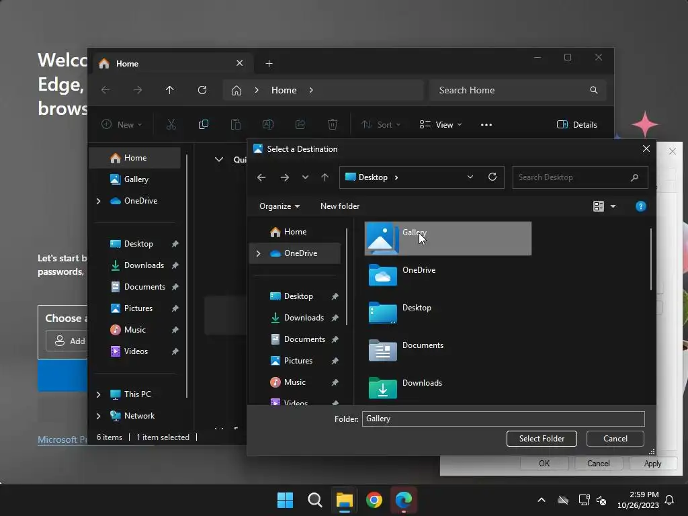Open previous locations dropdown in dialog address bar
This screenshot has height=516, width=688.
470,177
